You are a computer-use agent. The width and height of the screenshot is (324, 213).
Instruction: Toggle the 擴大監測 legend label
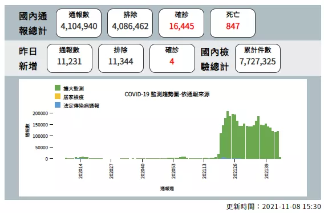74,89
